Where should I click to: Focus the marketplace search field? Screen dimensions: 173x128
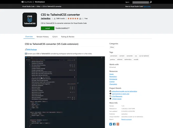click(141, 2)
